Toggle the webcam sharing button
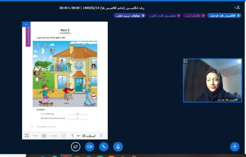The width and height of the screenshot is (246, 157). (90, 147)
